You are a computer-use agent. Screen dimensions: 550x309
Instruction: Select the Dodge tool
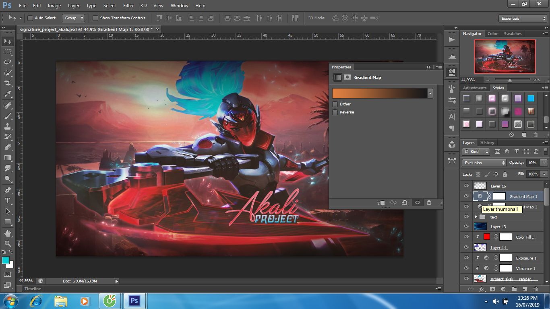8,179
